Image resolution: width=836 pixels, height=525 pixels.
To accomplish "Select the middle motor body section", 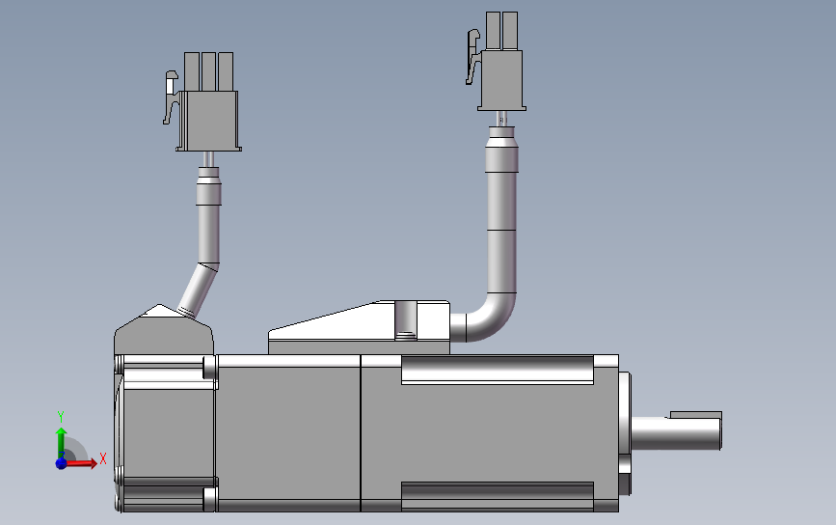I will [288, 432].
